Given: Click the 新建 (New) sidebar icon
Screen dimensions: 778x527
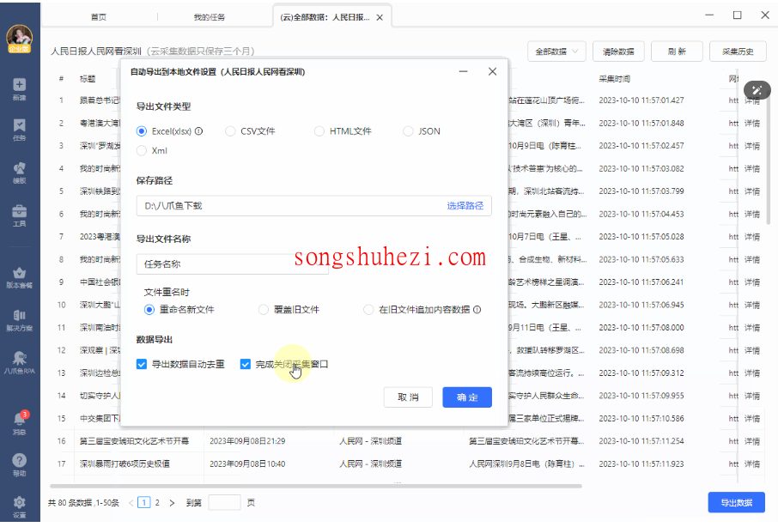Looking at the screenshot, I should coord(20,89).
